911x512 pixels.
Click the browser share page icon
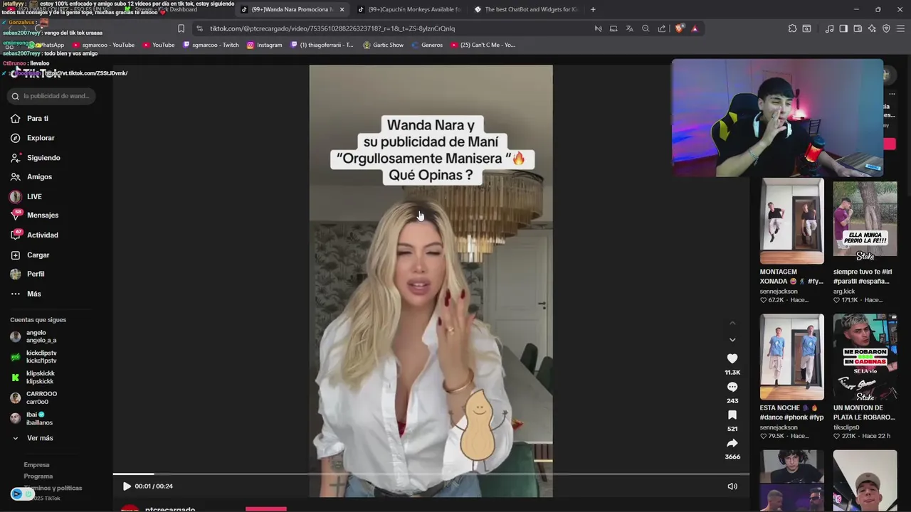[662, 28]
